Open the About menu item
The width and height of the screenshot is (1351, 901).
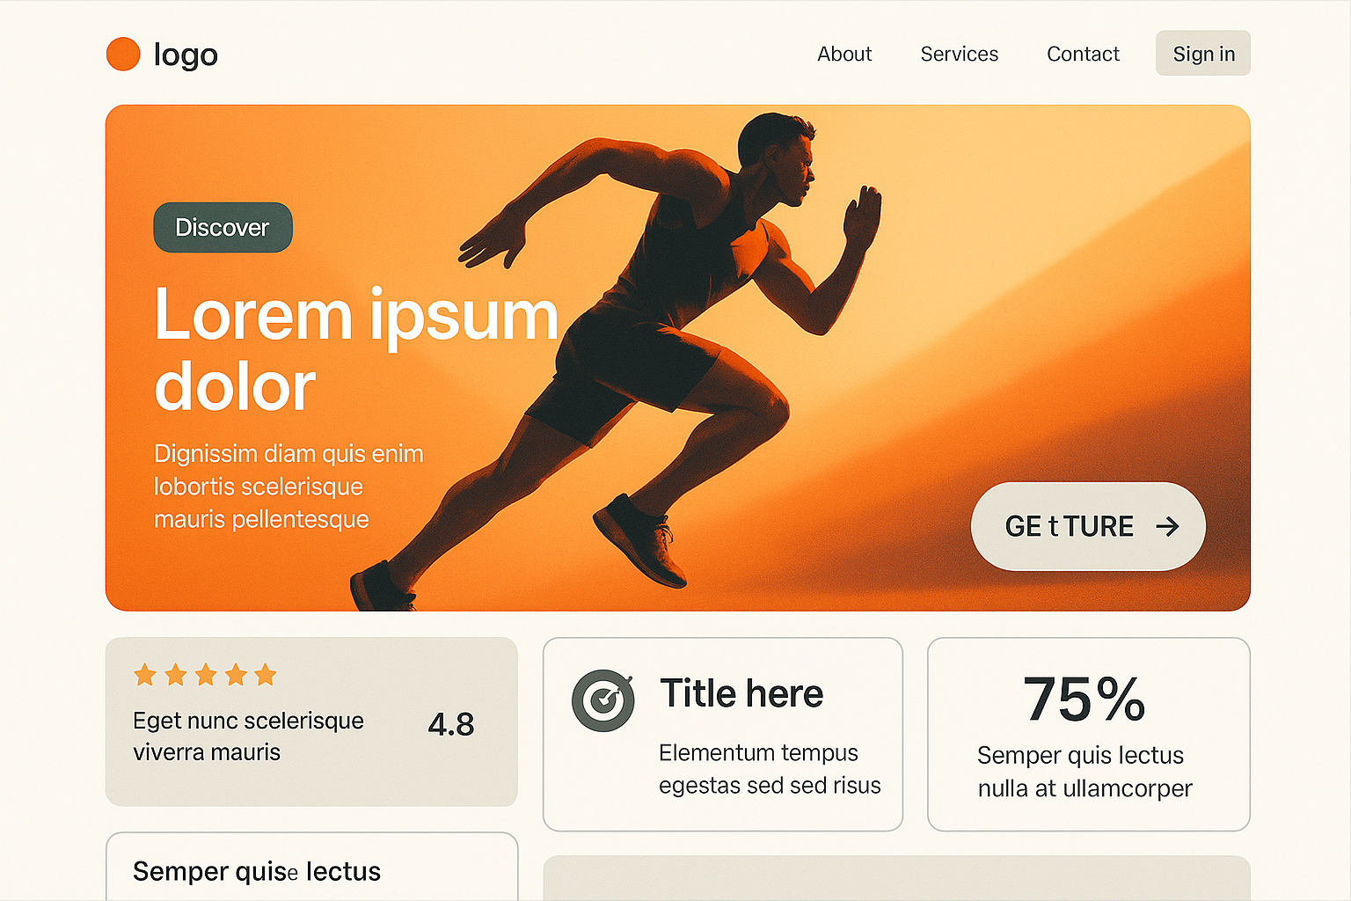click(x=844, y=54)
